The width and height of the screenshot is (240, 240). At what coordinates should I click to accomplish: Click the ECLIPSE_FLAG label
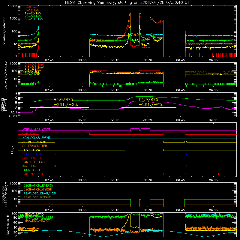click(33, 154)
